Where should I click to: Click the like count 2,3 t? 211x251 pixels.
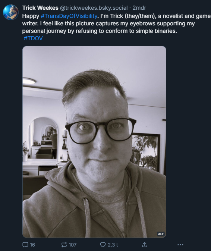(113, 245)
